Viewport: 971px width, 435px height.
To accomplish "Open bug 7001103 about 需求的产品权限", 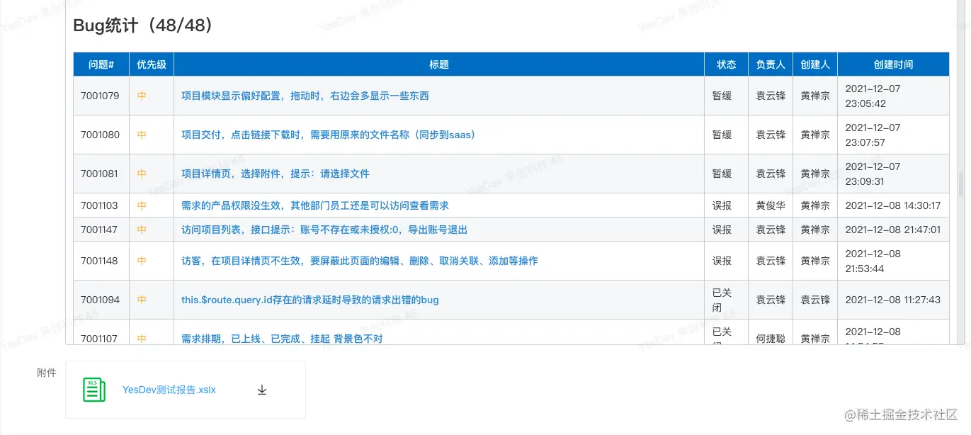I will 315,205.
